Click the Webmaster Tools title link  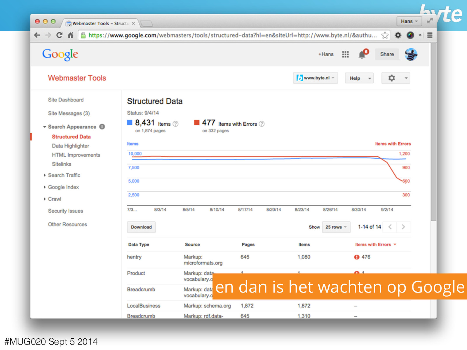tap(77, 78)
